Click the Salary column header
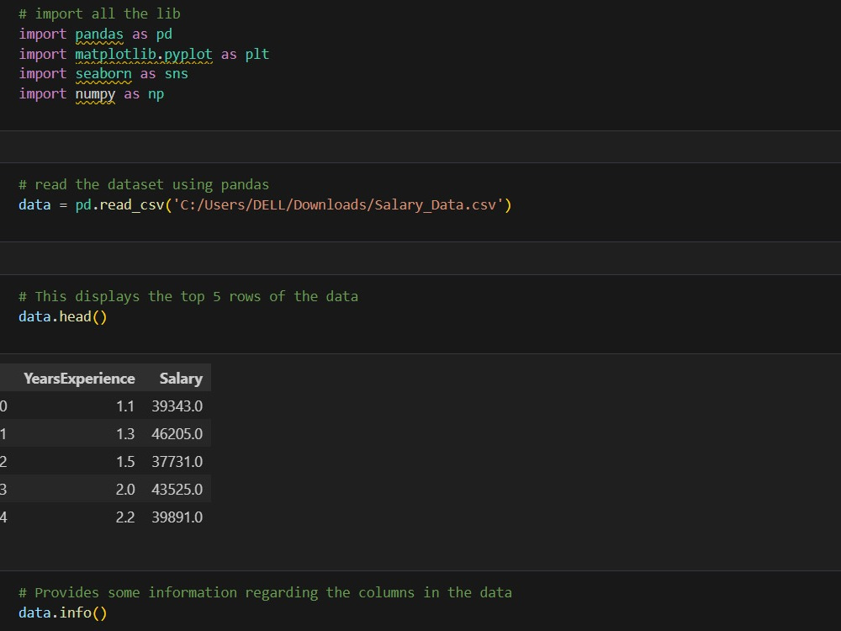Viewport: 841px width, 631px height. (181, 378)
